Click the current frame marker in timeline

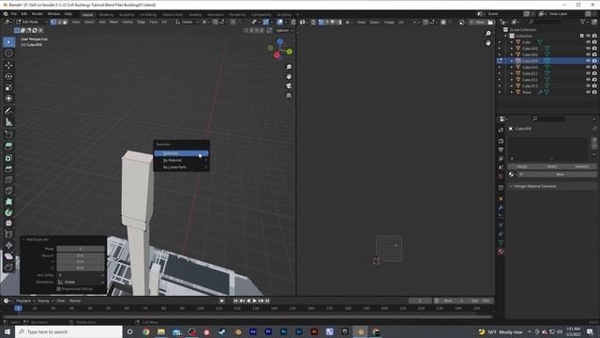click(18, 308)
